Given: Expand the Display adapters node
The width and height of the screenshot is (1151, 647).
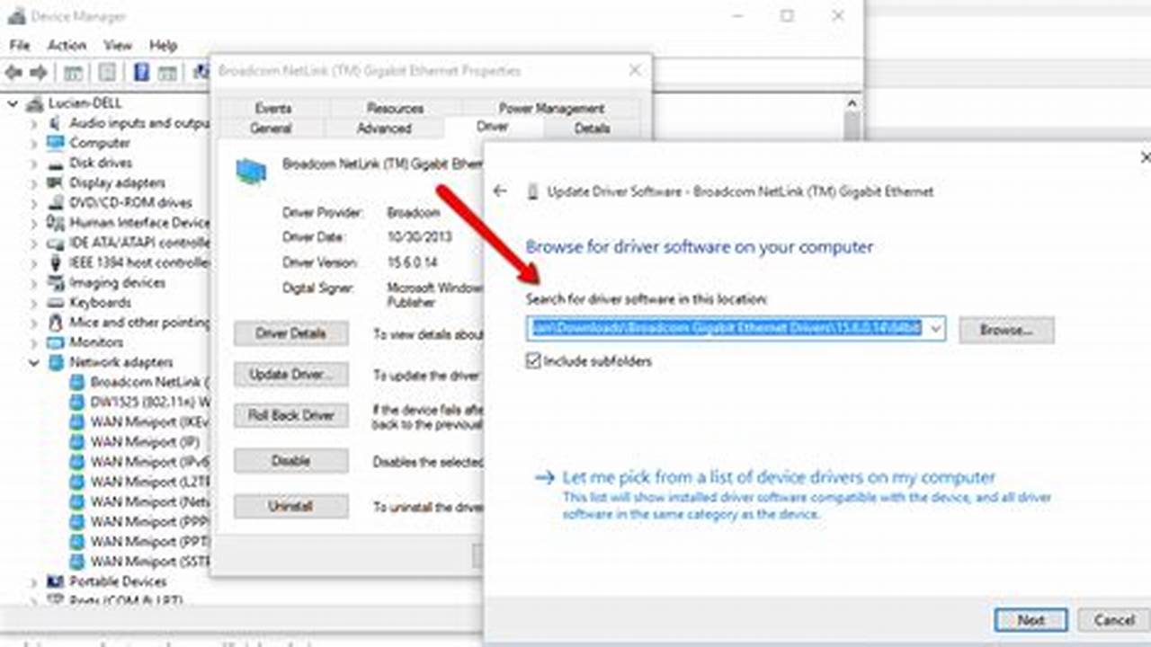Looking at the screenshot, I should pos(33,182).
